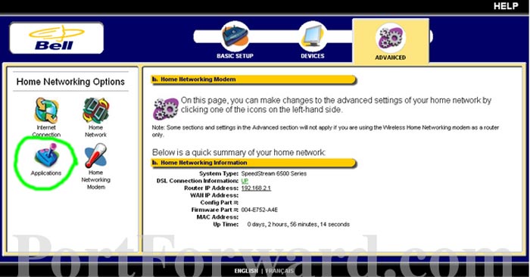This screenshot has height=277, width=530.
Task: Click the Up Time value text
Action: (x=298, y=225)
